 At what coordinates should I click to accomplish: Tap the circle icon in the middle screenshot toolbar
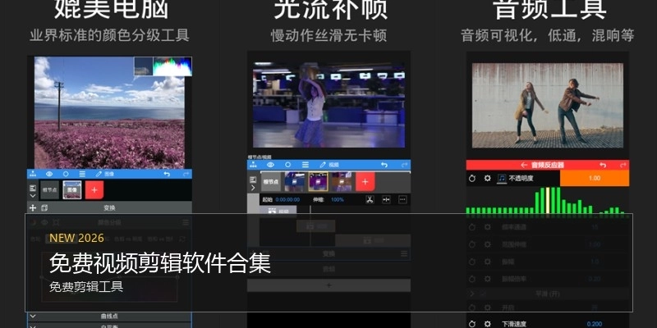(288, 165)
